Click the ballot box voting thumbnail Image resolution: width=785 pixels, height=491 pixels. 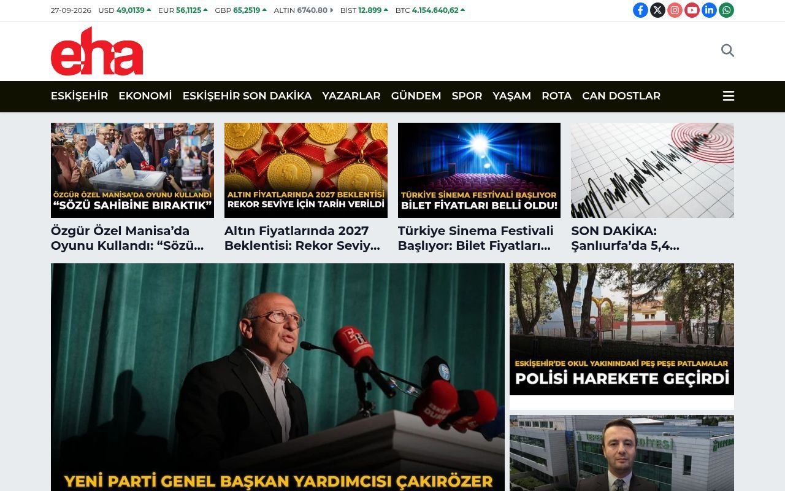[132, 170]
